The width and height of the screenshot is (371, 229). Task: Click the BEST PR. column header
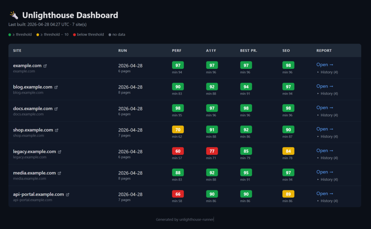249,50
